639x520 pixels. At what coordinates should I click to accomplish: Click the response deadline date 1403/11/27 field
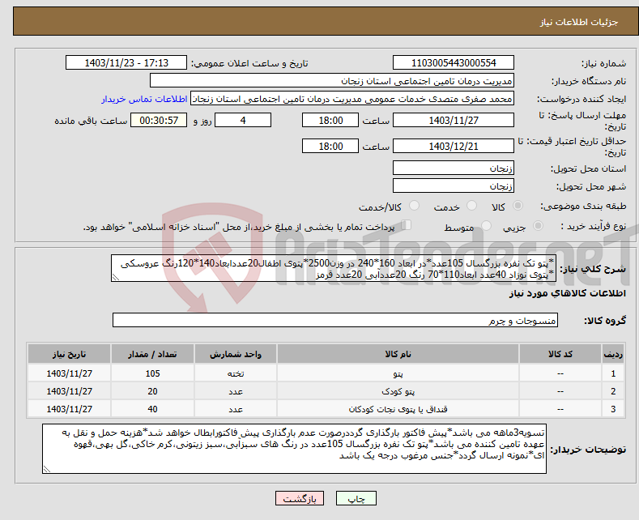click(453, 120)
